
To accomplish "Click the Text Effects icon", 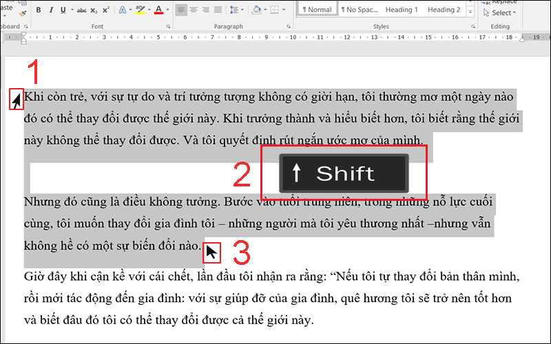I will 123,10.
